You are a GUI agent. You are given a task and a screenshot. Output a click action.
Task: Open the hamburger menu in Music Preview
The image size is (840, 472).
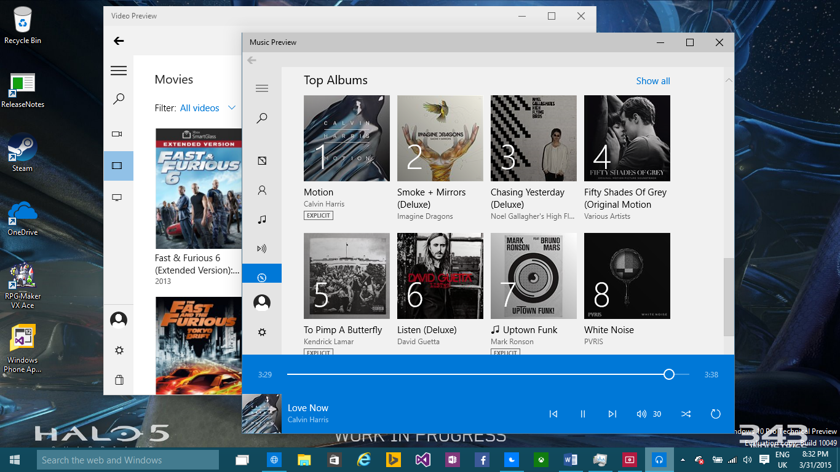[262, 88]
